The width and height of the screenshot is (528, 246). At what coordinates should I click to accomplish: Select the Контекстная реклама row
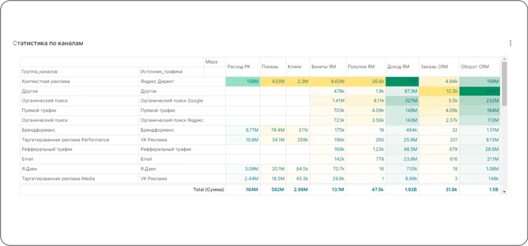46,81
